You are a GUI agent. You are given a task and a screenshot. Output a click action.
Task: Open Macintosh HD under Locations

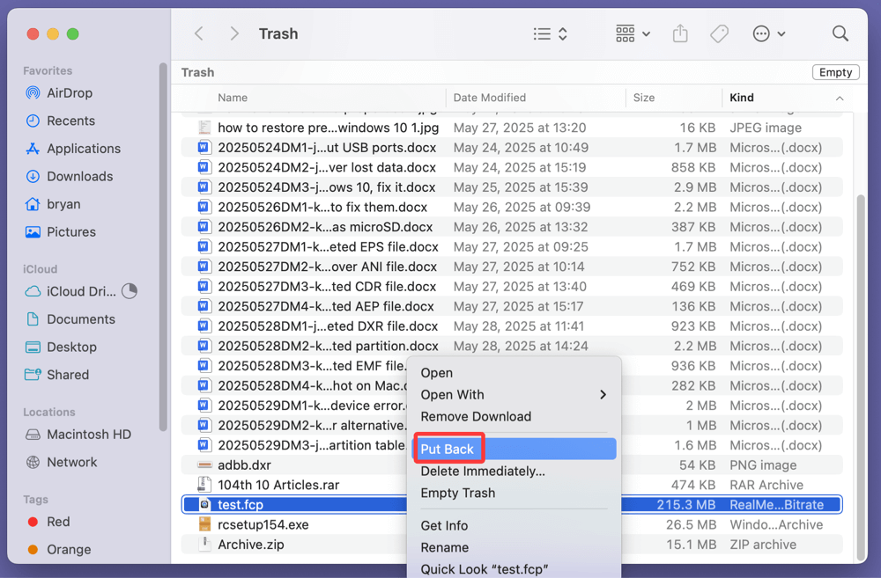[x=85, y=434]
